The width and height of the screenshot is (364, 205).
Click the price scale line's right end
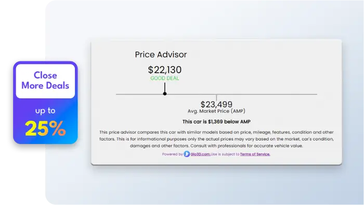[316, 94]
